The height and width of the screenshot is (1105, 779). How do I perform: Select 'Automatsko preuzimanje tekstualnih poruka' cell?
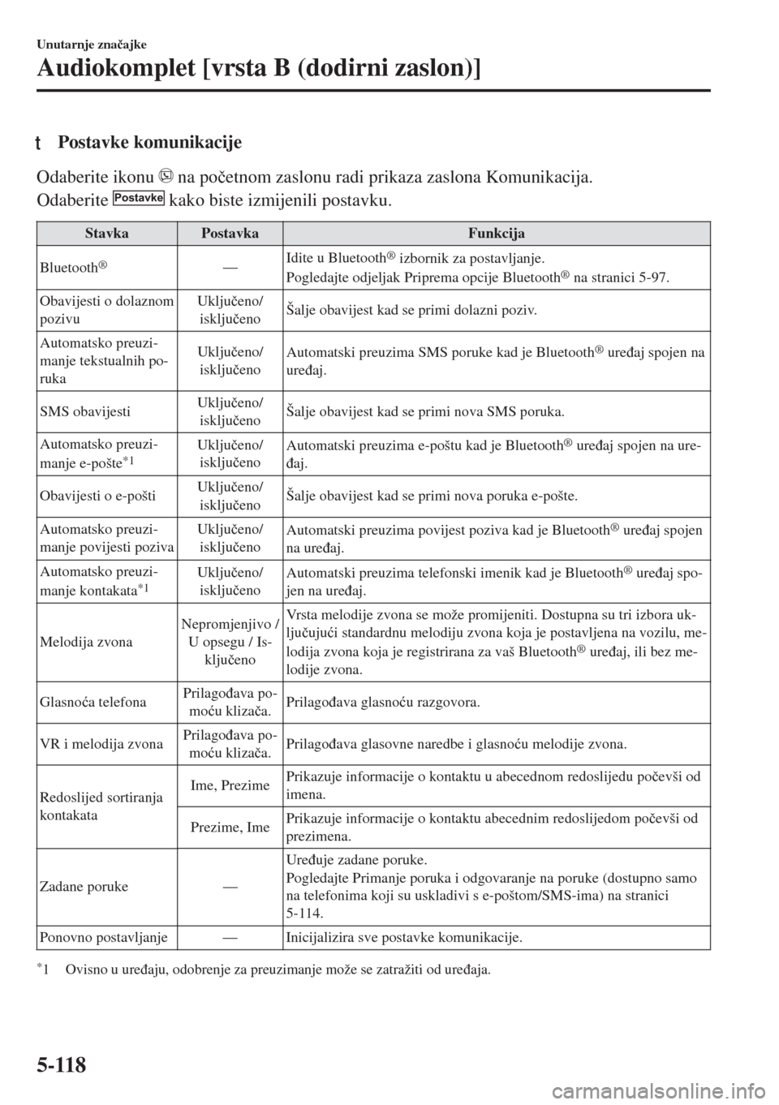(107, 360)
